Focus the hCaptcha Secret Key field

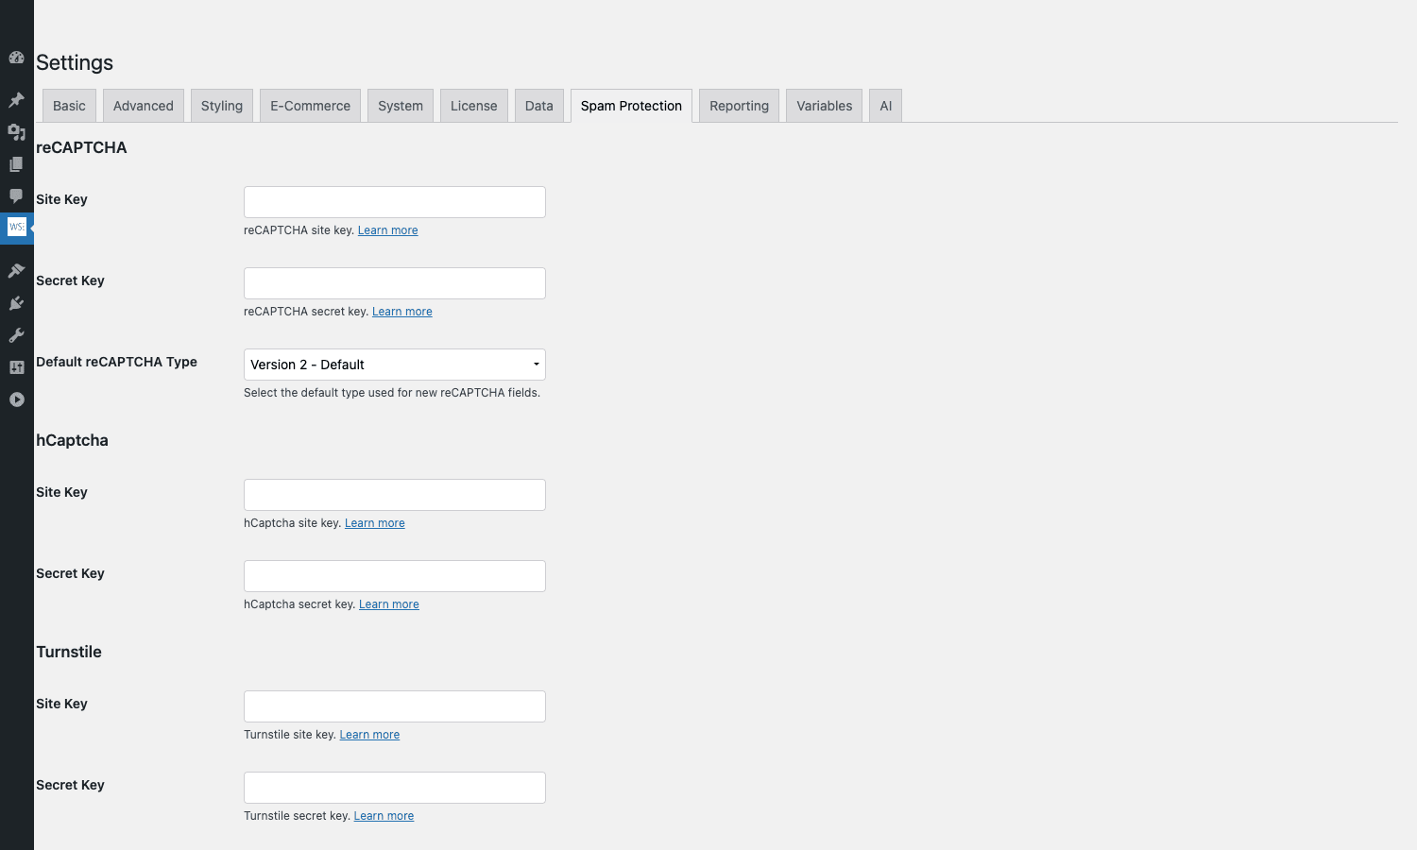point(395,576)
